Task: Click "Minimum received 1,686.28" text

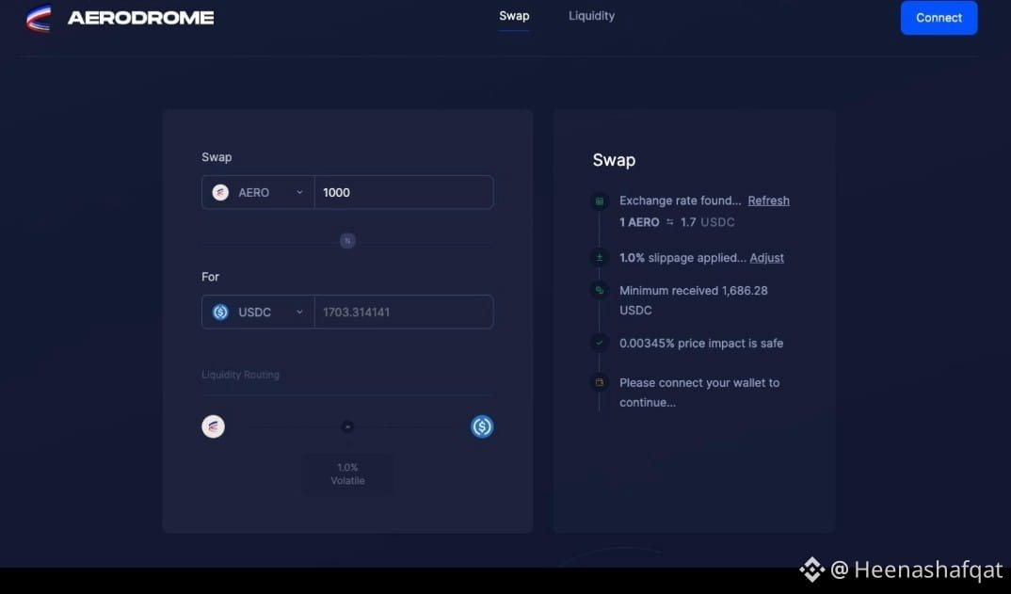Action: click(x=694, y=291)
